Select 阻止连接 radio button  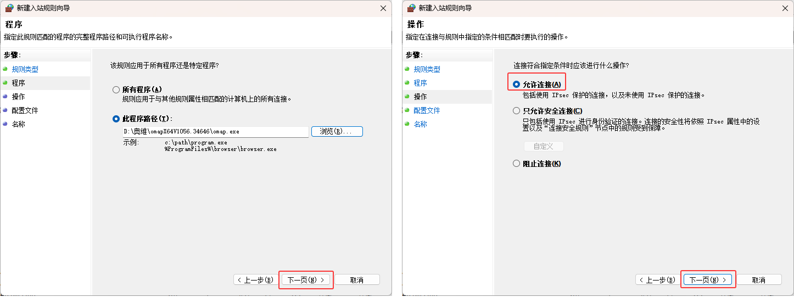point(516,164)
